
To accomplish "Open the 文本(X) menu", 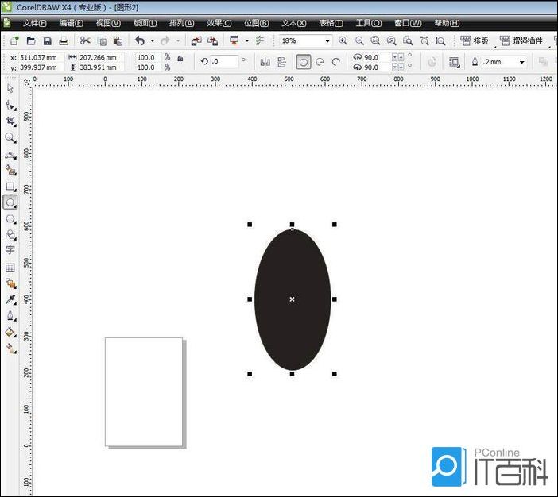I will (x=293, y=23).
